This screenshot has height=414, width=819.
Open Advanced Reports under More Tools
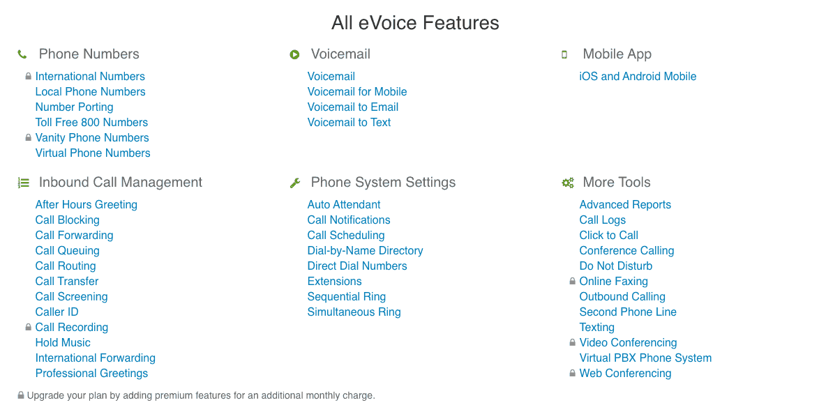(624, 204)
